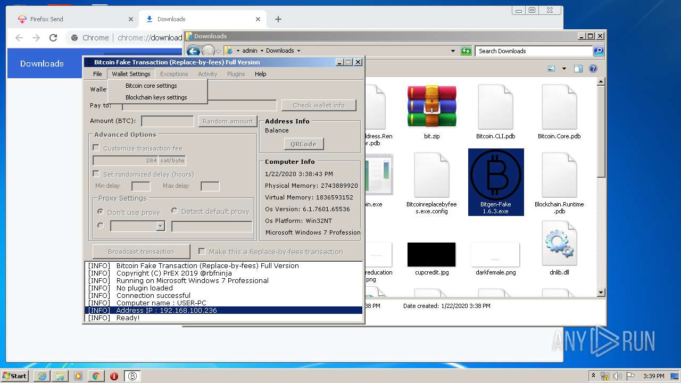Open a new Chrome tab
This screenshot has height=383, width=681.
click(x=278, y=19)
